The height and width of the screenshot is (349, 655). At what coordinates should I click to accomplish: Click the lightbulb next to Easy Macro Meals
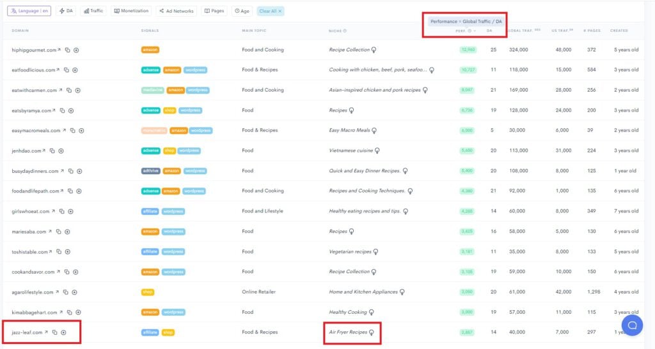(374, 130)
